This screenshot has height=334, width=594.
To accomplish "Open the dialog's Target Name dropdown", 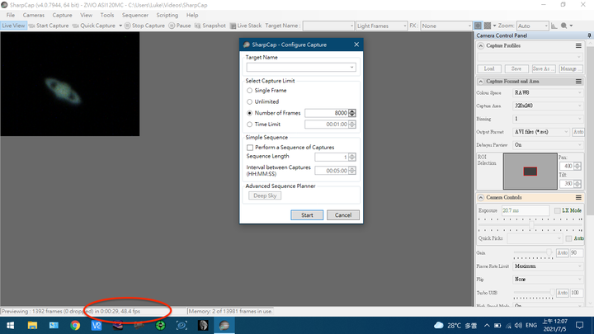I will coord(352,68).
